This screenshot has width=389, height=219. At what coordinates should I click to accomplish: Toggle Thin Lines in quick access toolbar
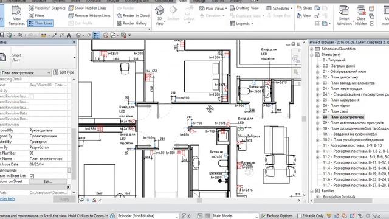[96, 35]
